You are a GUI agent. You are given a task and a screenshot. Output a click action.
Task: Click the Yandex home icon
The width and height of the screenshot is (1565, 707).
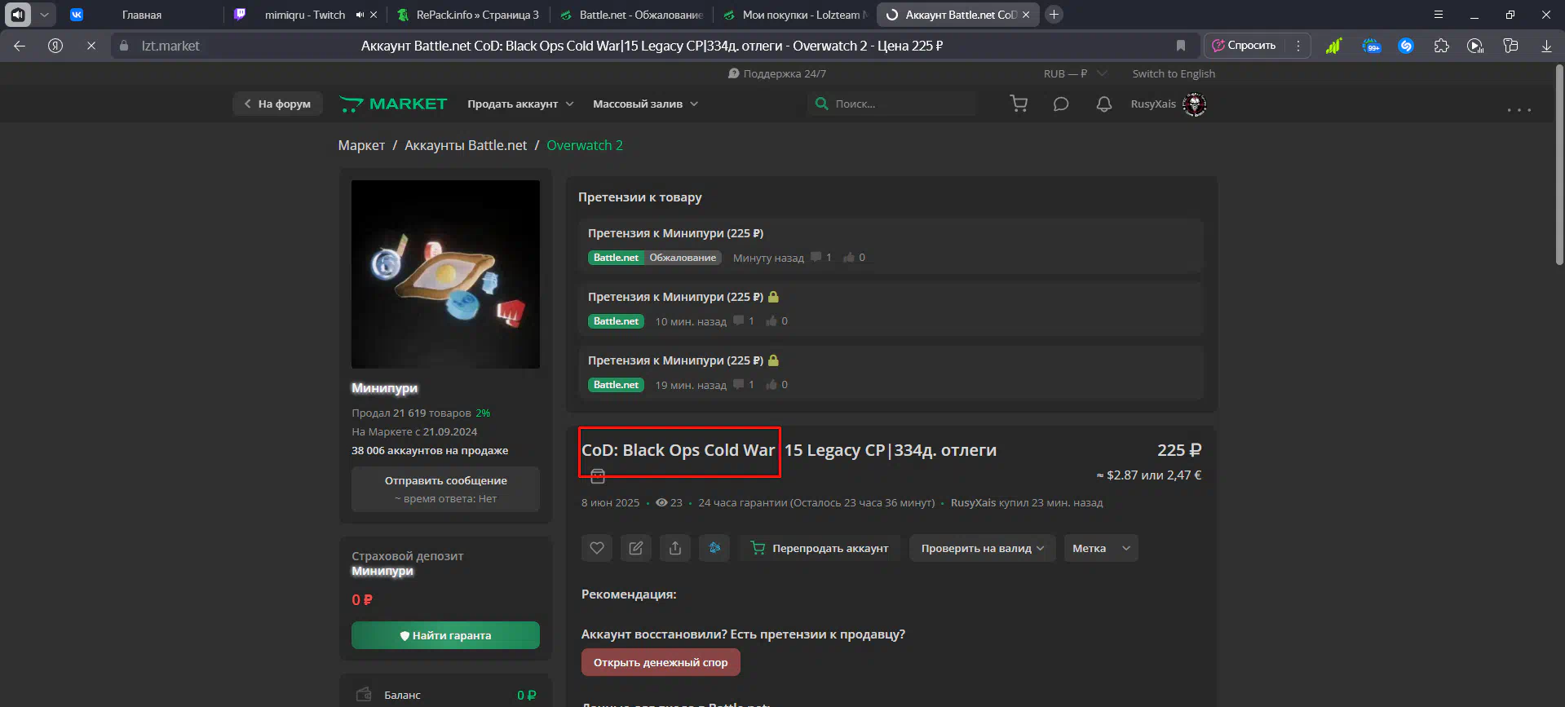click(x=55, y=46)
